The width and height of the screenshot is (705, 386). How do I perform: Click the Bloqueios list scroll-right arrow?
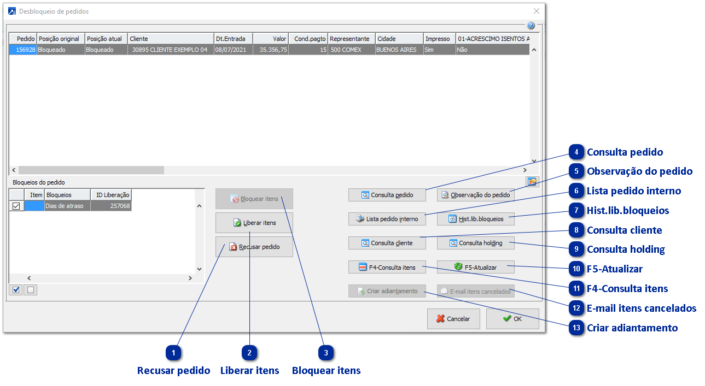point(190,278)
